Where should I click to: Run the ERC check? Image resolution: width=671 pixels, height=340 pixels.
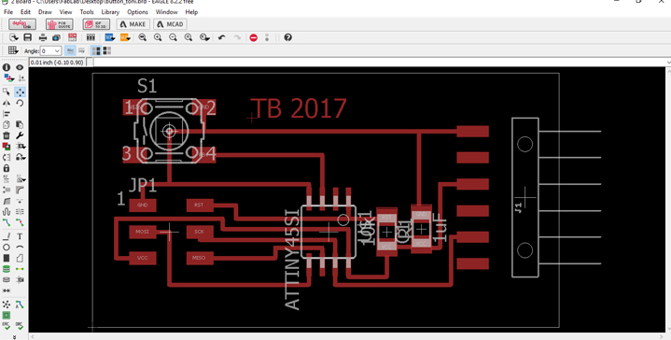7,326
